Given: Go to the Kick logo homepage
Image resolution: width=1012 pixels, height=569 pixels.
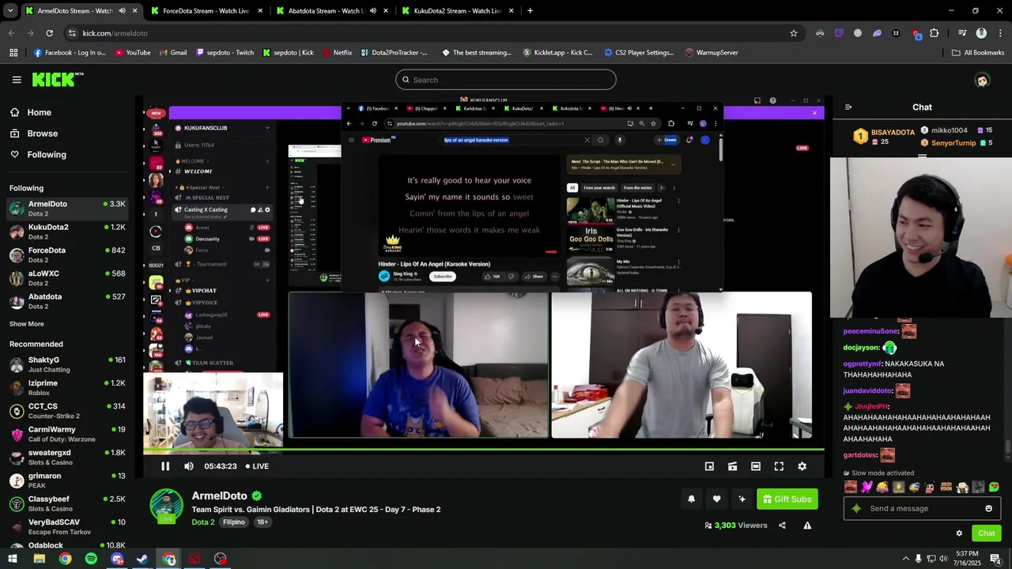Looking at the screenshot, I should (58, 80).
